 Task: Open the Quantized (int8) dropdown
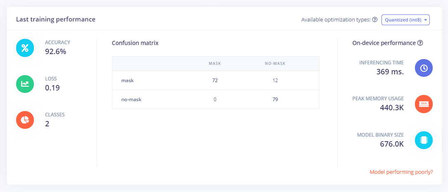click(405, 20)
